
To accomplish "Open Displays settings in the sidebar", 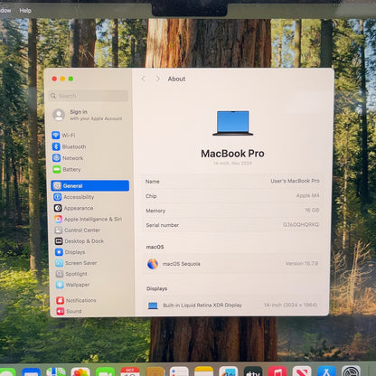I will (x=70, y=252).
